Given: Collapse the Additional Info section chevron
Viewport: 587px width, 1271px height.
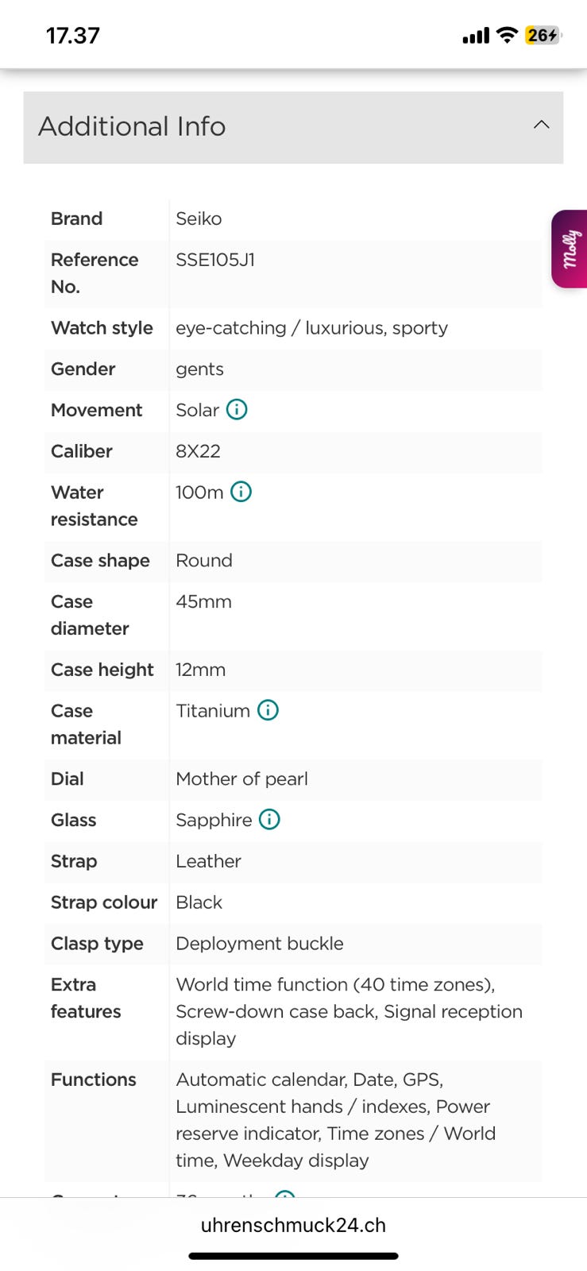Looking at the screenshot, I should coord(541,126).
